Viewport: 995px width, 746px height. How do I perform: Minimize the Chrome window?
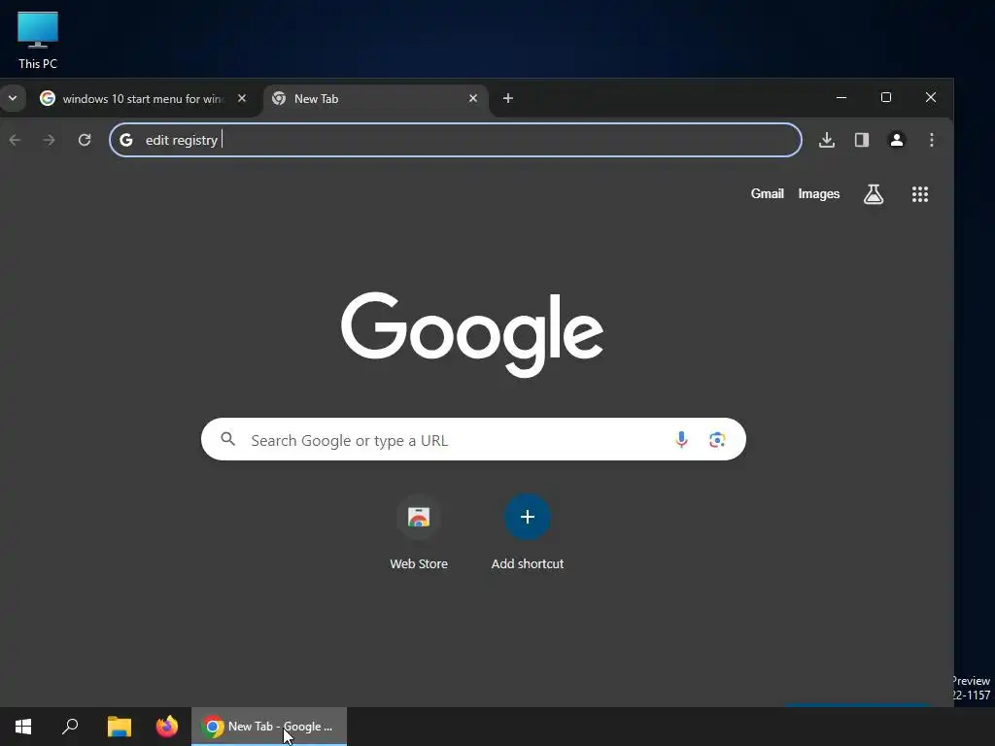click(x=841, y=98)
